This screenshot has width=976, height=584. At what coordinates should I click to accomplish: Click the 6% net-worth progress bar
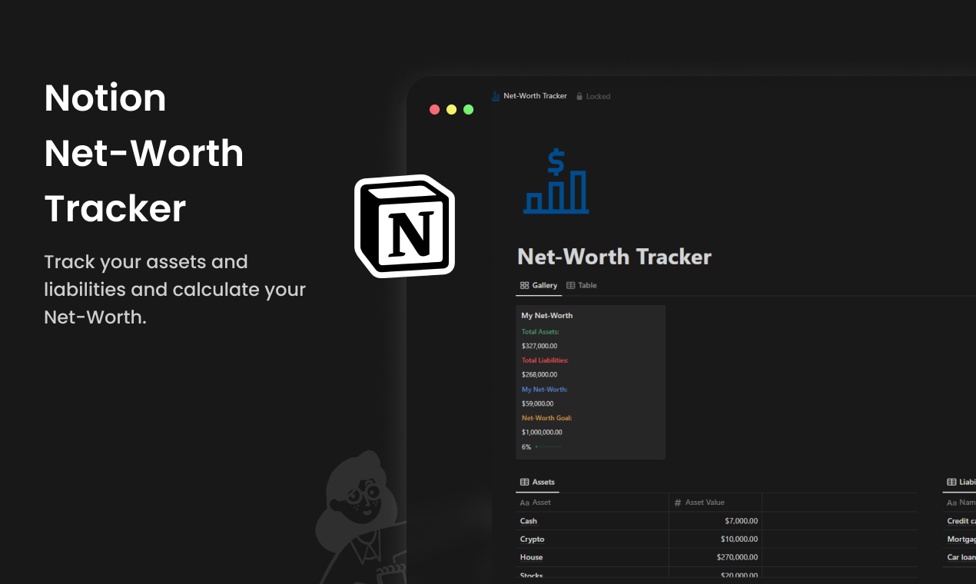click(543, 446)
